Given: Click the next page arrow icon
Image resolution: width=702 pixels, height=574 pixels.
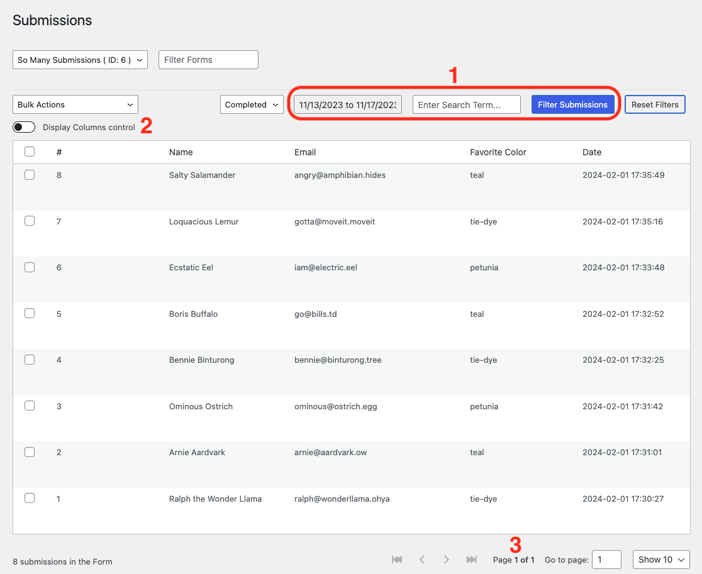Looking at the screenshot, I should click(447, 559).
